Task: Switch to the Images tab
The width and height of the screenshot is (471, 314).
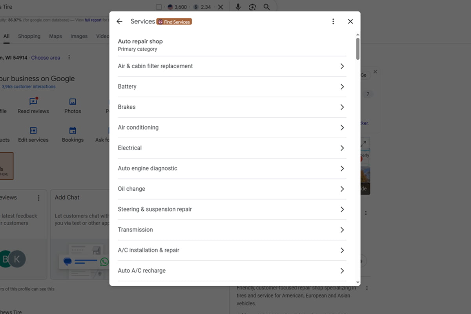Action: coord(79,36)
